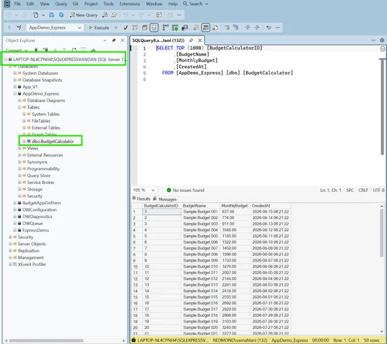Expand the dbo.BudgetCalculator table node
387x344 pixels.
point(24,141)
